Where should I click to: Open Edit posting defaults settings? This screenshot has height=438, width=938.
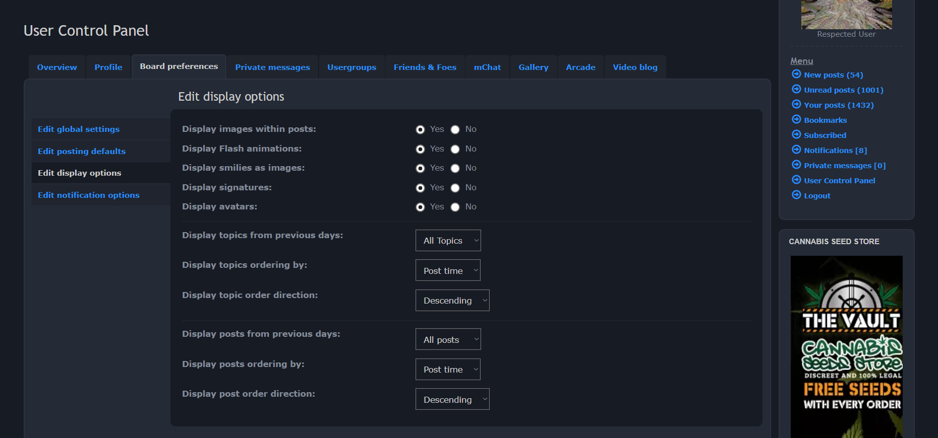tap(82, 152)
